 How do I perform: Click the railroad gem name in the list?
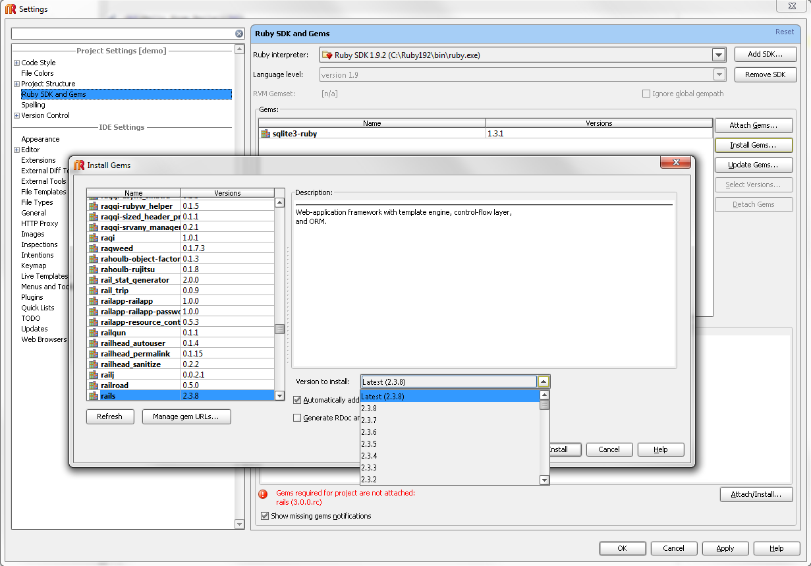click(x=115, y=385)
